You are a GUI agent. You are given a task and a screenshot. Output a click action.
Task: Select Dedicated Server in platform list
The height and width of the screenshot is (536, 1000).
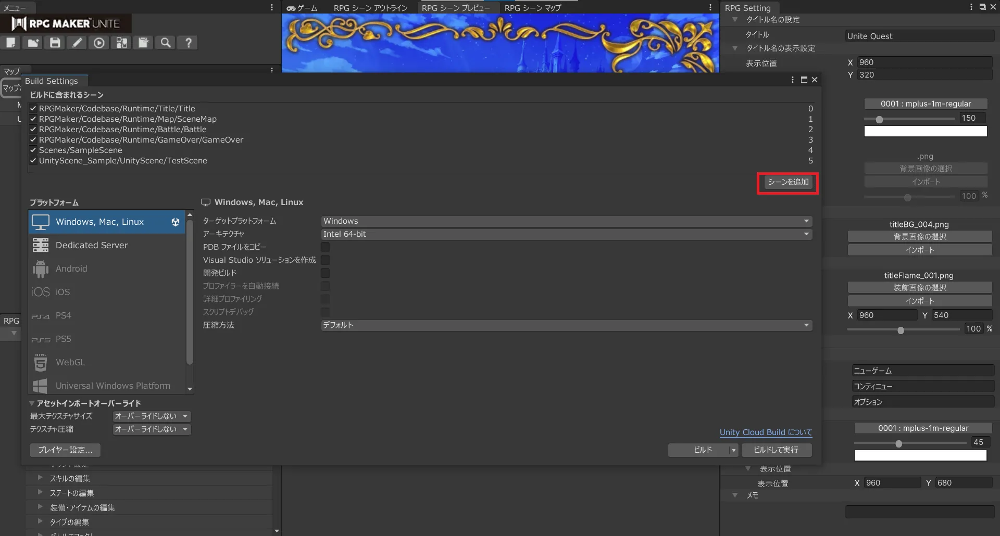[92, 245]
